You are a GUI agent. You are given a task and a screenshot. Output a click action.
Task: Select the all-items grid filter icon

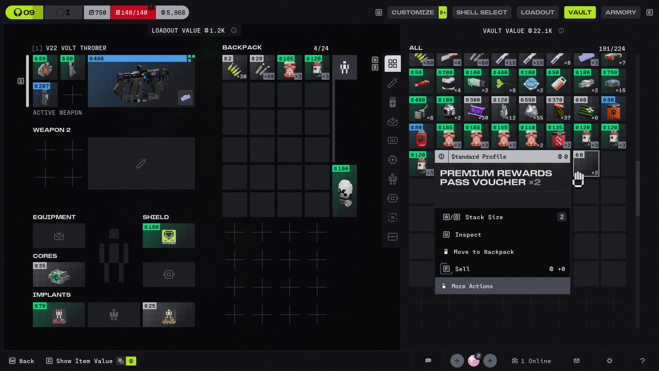[392, 64]
